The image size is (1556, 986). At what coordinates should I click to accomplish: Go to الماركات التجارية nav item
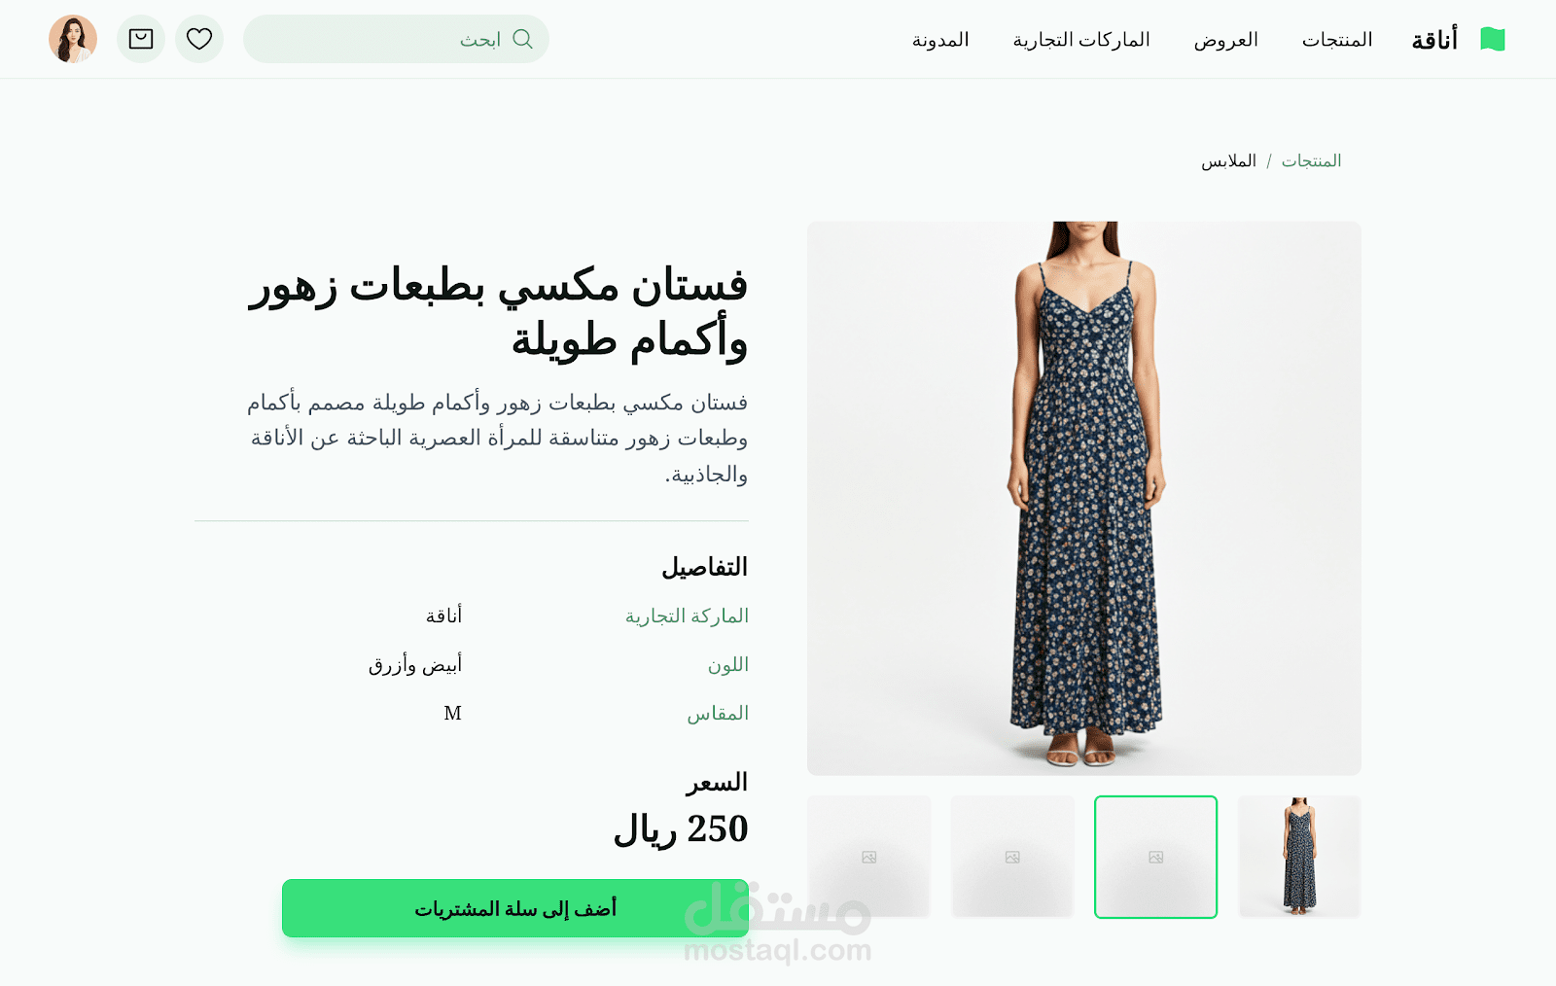pos(1081,40)
